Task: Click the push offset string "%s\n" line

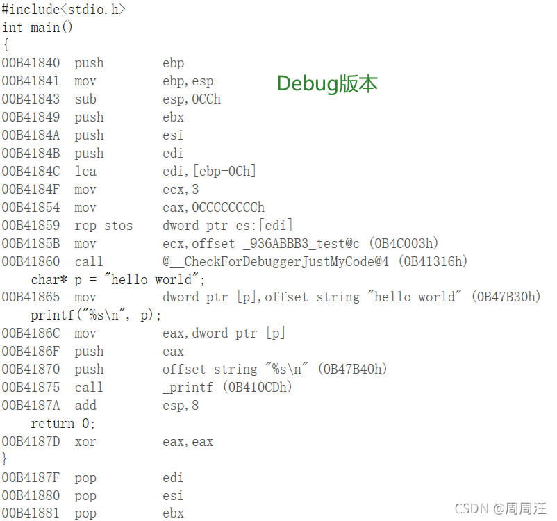Action: pos(194,370)
